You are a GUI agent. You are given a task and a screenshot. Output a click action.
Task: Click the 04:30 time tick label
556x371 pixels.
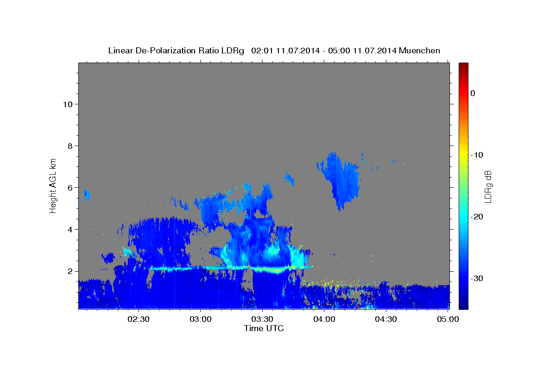coord(385,319)
